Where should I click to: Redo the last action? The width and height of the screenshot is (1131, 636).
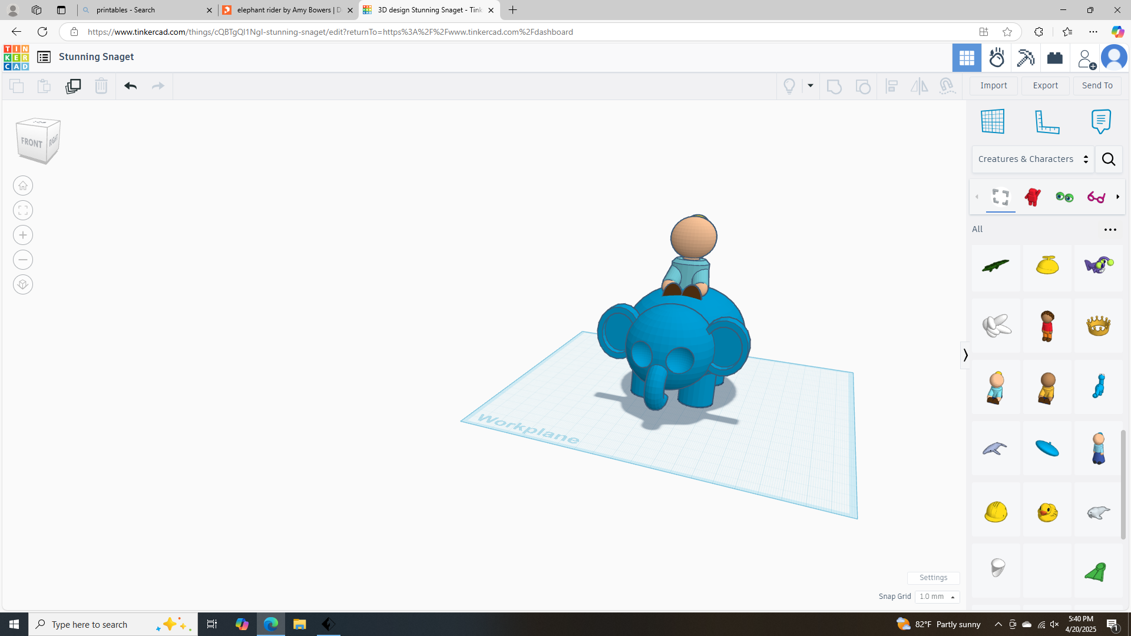pyautogui.click(x=158, y=86)
